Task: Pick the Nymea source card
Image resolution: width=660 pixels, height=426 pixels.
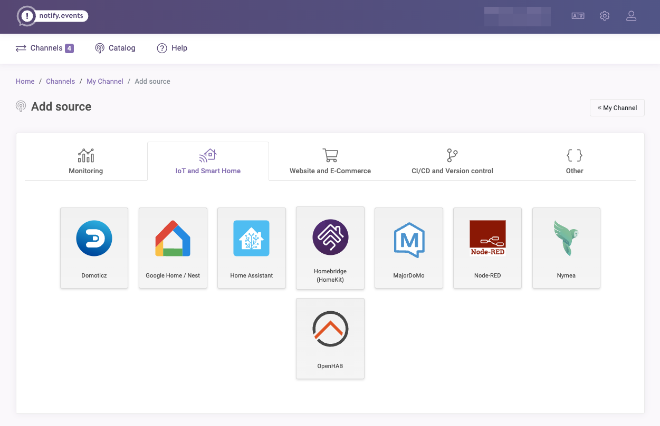Action: 566,248
